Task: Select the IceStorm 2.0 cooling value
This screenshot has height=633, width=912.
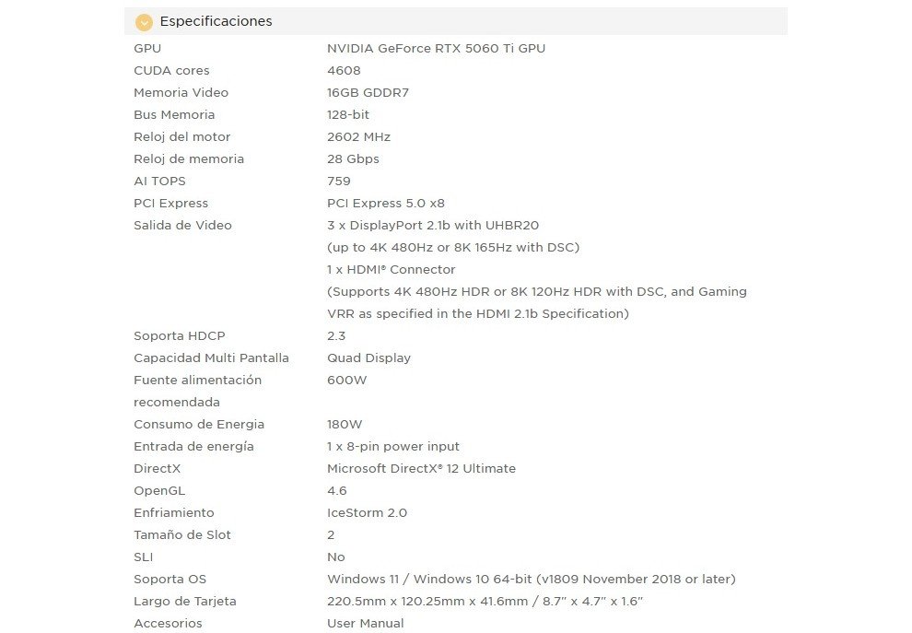Action: [367, 512]
